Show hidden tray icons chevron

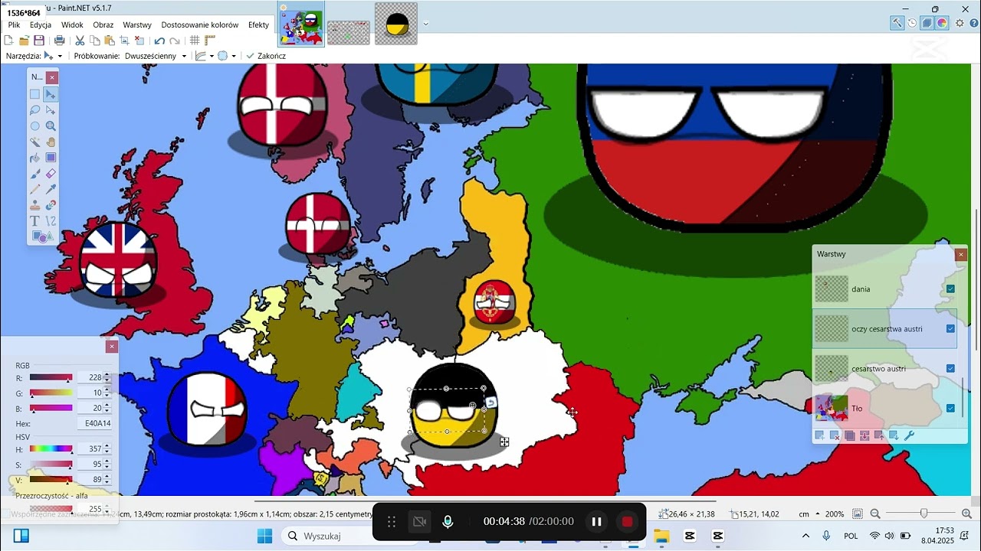click(805, 536)
